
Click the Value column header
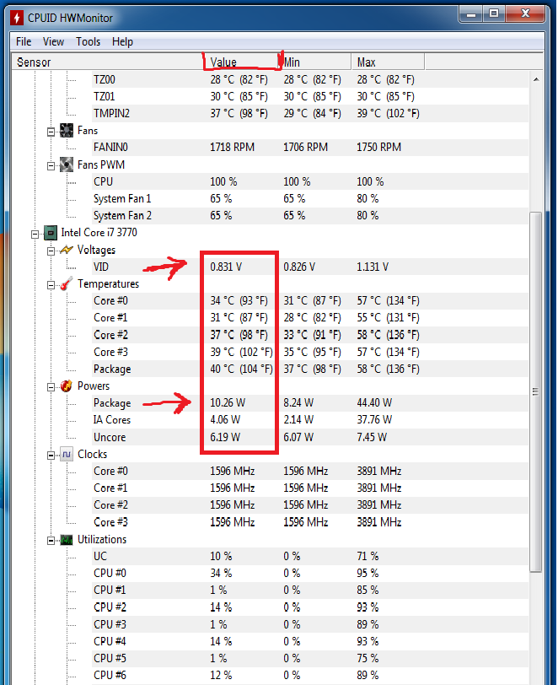coord(241,62)
